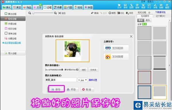Image resolution: width=172 pixels, height=110 pixels.
Task: Close the save options dialog
Action: coord(131,36)
